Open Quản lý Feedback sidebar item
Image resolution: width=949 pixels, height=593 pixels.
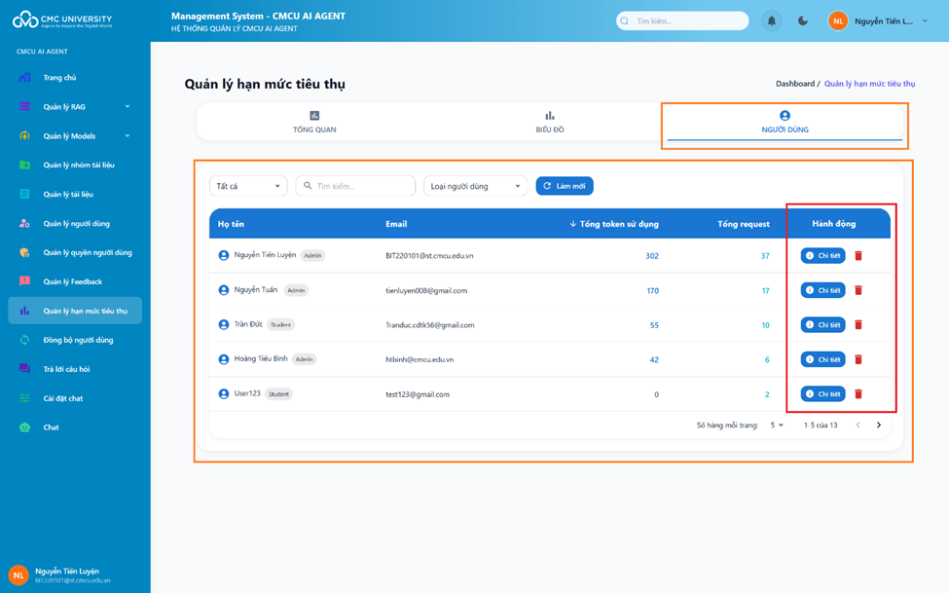click(x=72, y=281)
